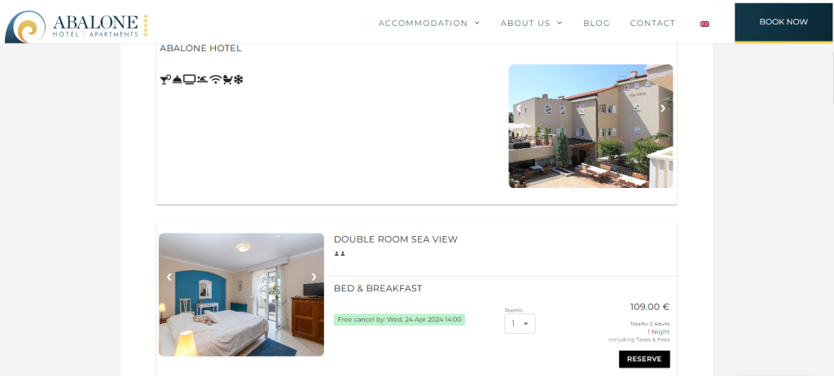Click the English language flag icon
Viewport: 834px width, 376px height.
pyautogui.click(x=705, y=24)
